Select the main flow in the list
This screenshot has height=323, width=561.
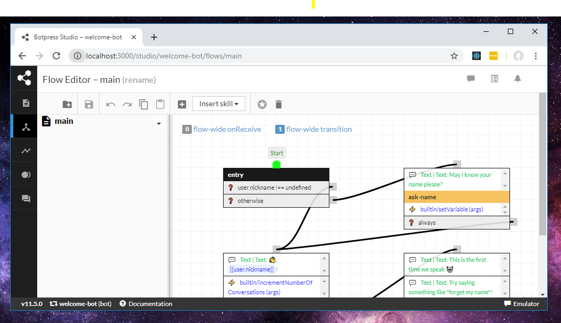(64, 121)
